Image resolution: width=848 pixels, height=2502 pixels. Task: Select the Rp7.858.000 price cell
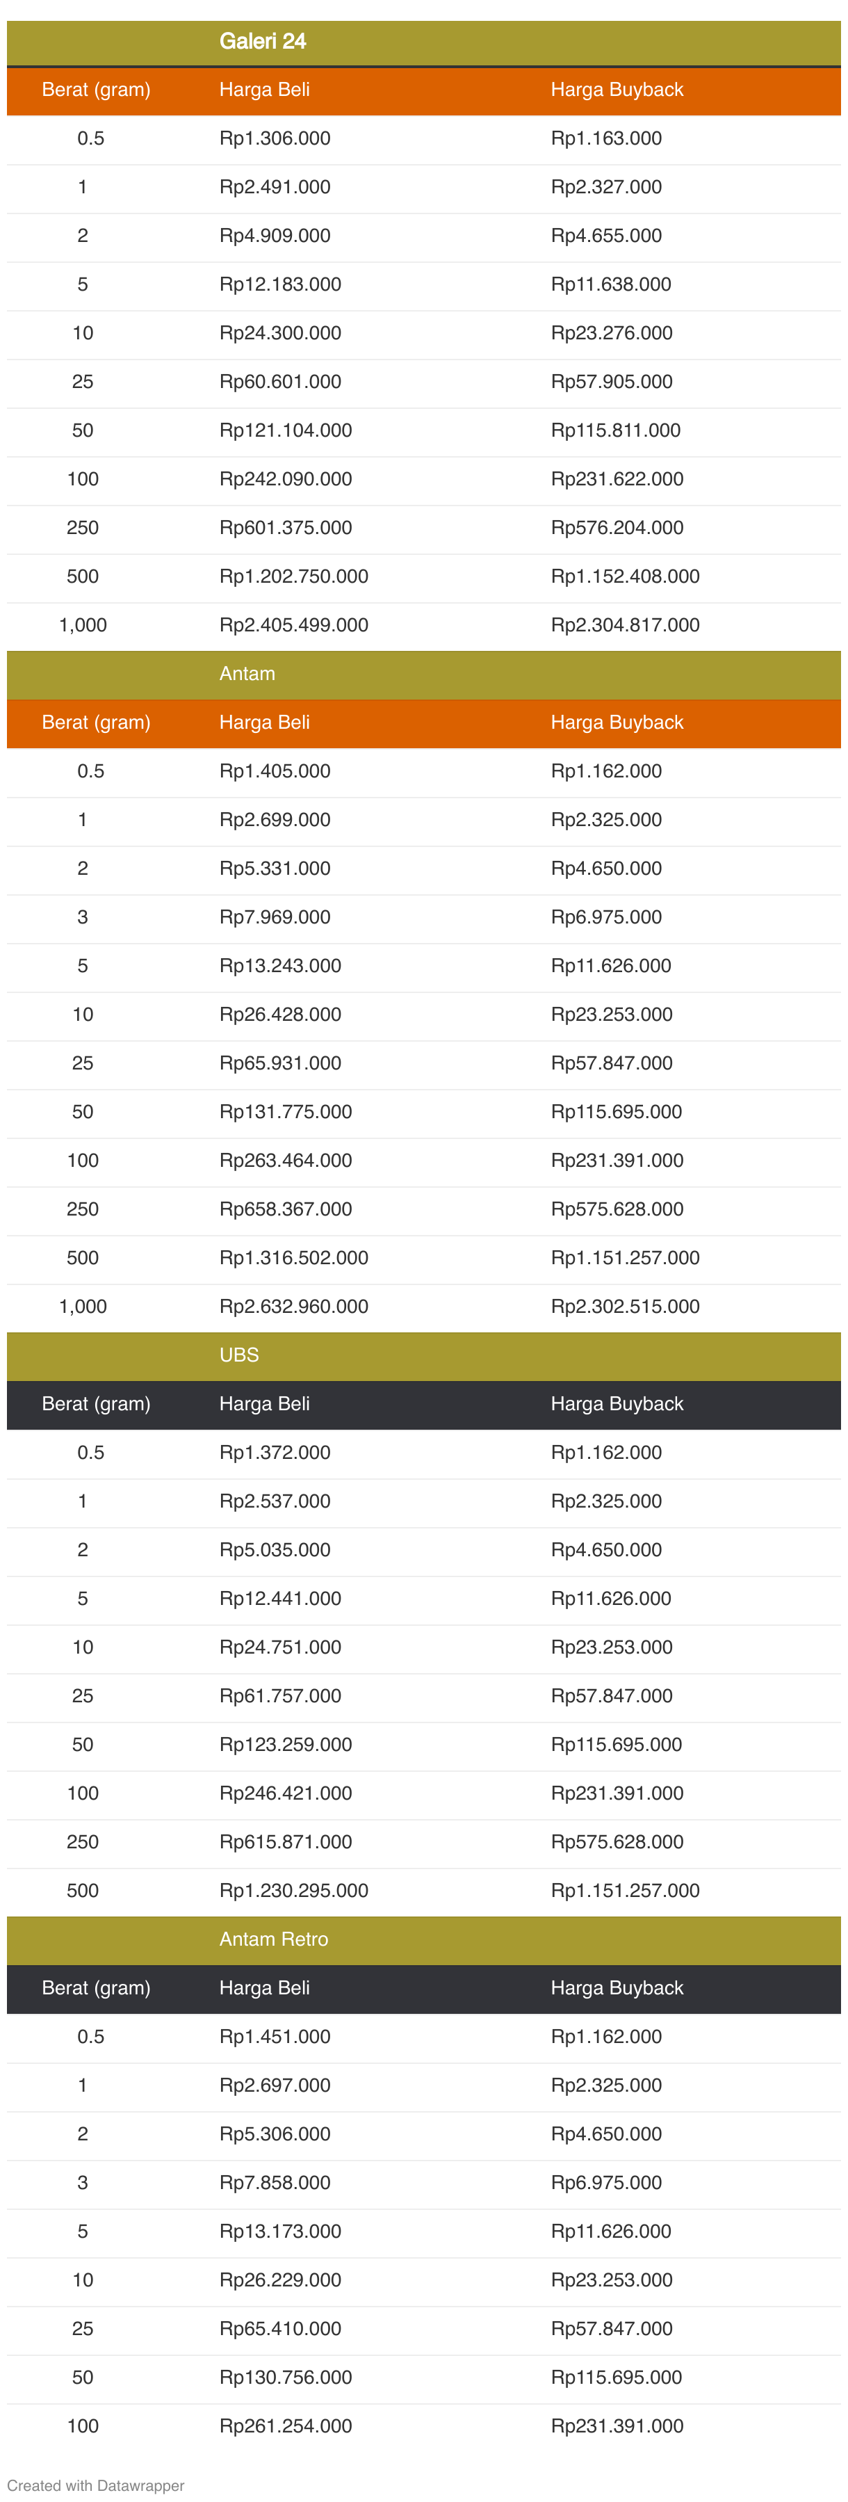point(275,2182)
